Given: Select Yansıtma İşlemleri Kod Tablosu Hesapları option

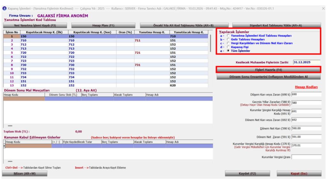Looking at the screenshot, I should coord(228,36).
